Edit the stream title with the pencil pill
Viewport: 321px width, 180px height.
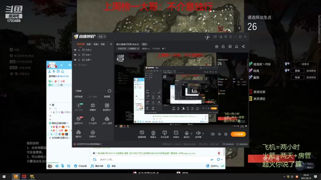pos(128,48)
